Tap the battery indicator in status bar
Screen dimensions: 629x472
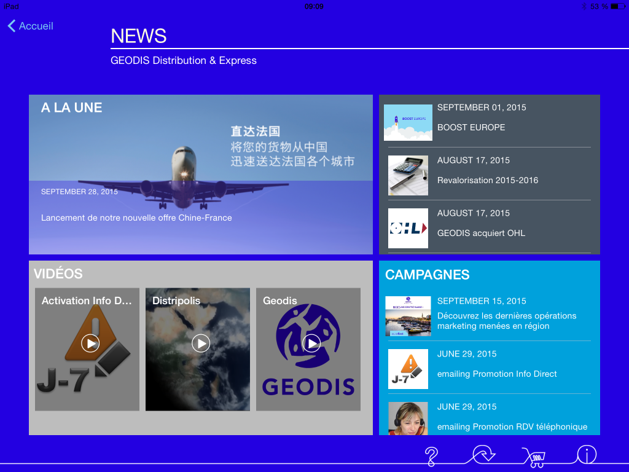click(x=617, y=6)
